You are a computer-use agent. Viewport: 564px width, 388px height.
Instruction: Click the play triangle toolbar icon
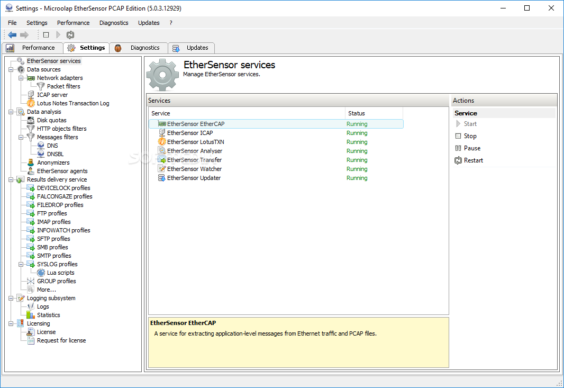58,35
